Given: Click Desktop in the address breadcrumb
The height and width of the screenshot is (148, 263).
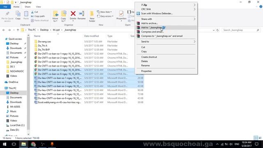Looking at the screenshot, I should click(x=44, y=30).
